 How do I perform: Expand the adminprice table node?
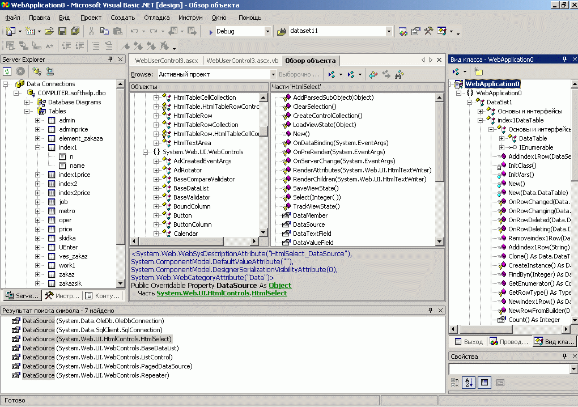37,129
